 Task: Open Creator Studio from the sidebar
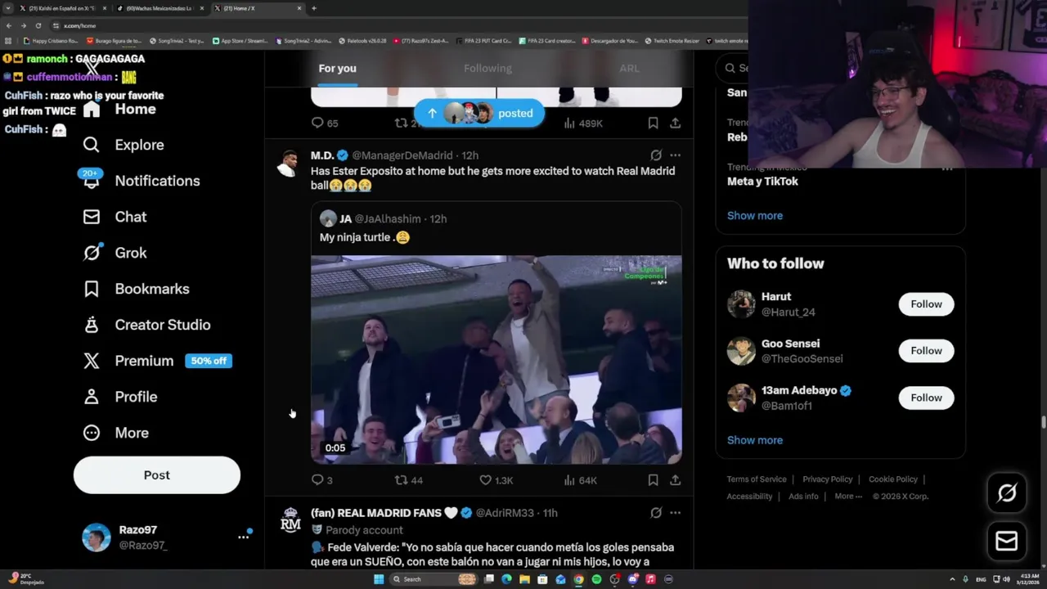click(146, 325)
